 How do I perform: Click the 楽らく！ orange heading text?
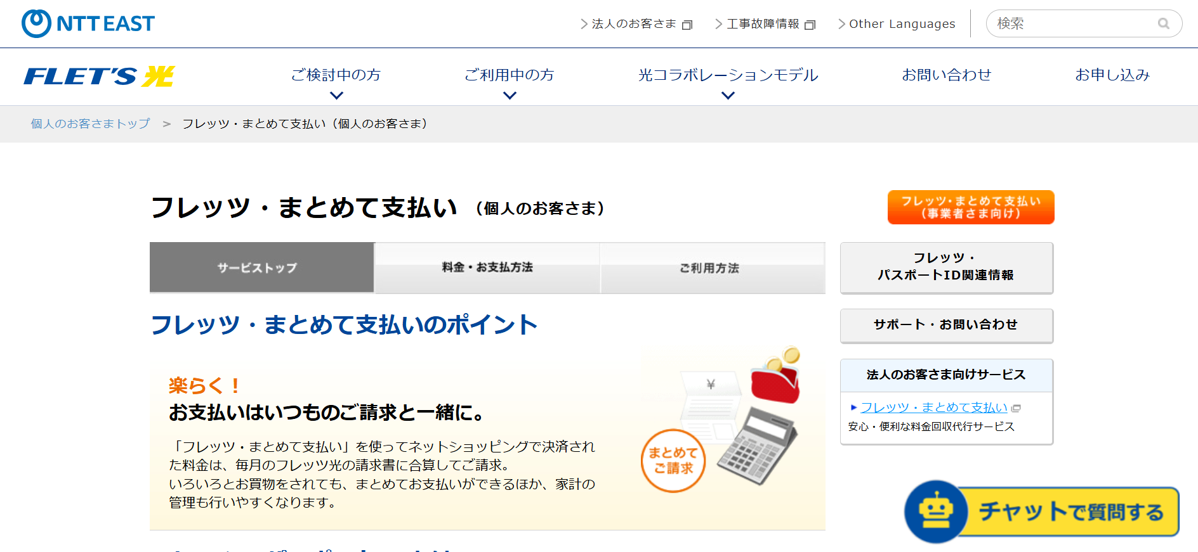coord(204,385)
